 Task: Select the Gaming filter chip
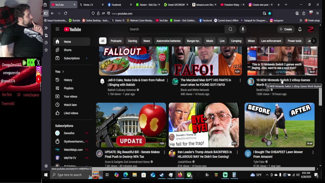click(132, 41)
